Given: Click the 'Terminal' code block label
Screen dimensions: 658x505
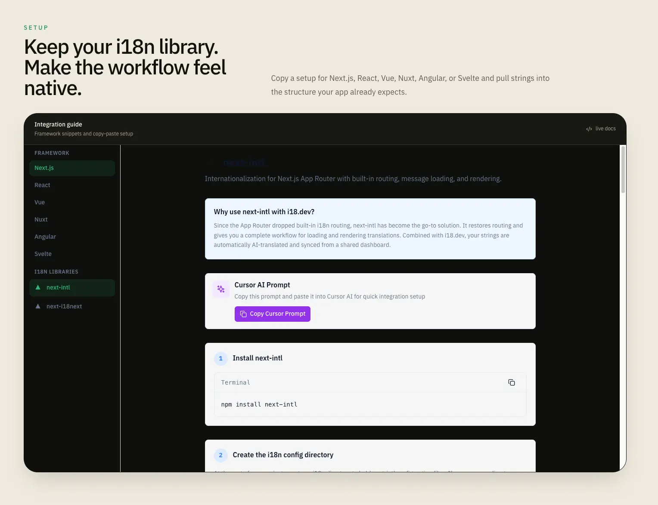Looking at the screenshot, I should pyautogui.click(x=236, y=382).
